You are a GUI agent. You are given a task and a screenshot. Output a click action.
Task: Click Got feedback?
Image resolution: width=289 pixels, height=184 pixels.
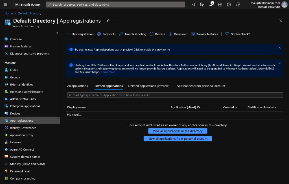tap(237, 34)
